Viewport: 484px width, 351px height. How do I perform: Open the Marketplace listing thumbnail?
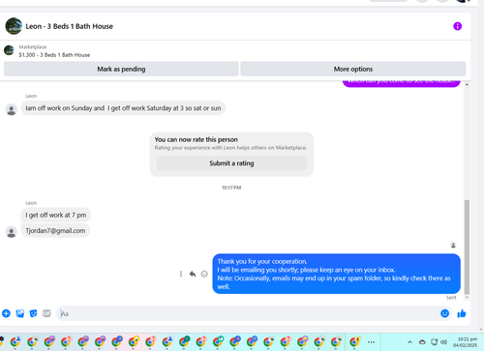point(9,50)
